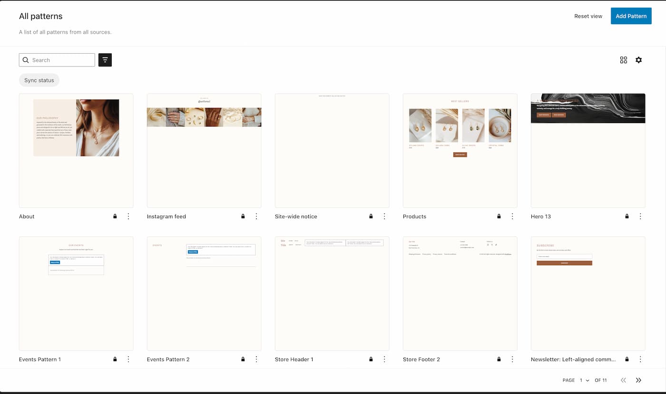Open the page number dropdown in pagination
This screenshot has width=666, height=394.
(x=583, y=380)
